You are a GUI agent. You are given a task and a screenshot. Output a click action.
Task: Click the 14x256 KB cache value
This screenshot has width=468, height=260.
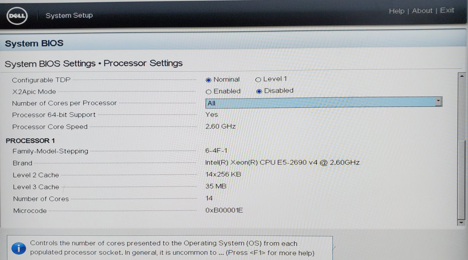(x=223, y=174)
